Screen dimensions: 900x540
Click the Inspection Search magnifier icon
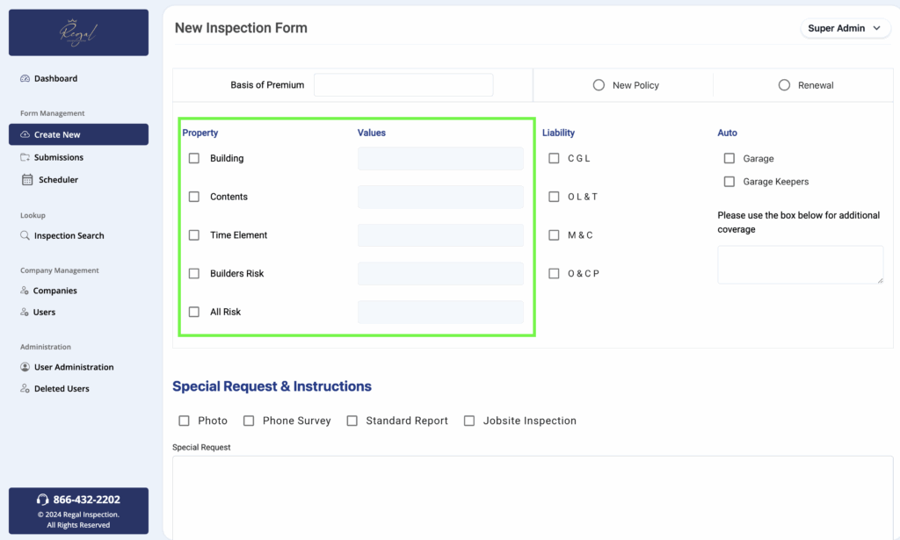25,235
